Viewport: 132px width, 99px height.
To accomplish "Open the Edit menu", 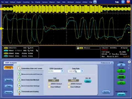I will tap(7, 2).
